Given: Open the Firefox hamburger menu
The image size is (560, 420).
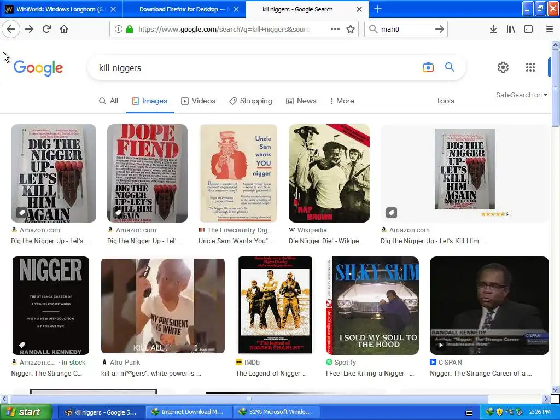Looking at the screenshot, I should (550, 29).
